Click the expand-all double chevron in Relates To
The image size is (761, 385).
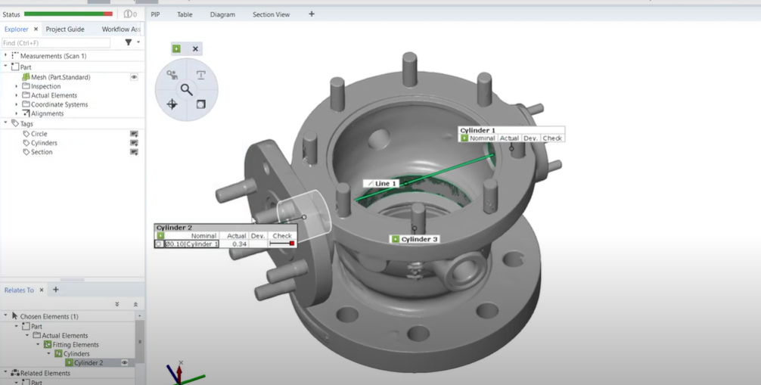coord(117,304)
